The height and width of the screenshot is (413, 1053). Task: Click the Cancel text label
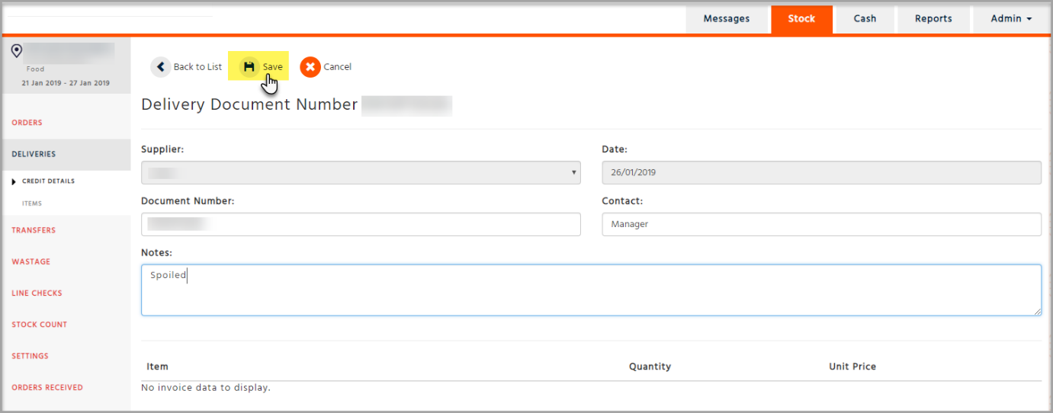pyautogui.click(x=337, y=67)
